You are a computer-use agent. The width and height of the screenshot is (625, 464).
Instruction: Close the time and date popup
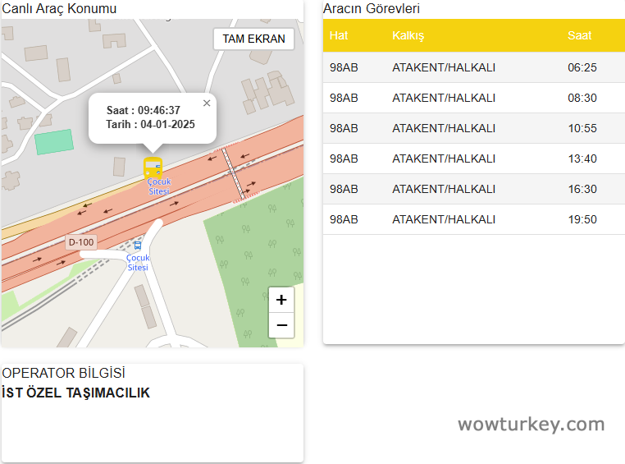(207, 103)
